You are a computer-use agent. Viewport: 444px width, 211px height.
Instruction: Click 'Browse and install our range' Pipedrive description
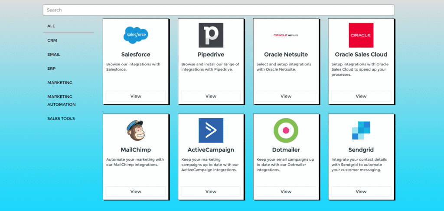210,67
